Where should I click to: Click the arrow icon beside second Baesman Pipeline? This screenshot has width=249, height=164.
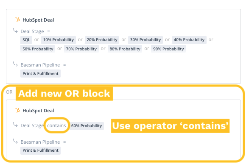tap(15, 141)
